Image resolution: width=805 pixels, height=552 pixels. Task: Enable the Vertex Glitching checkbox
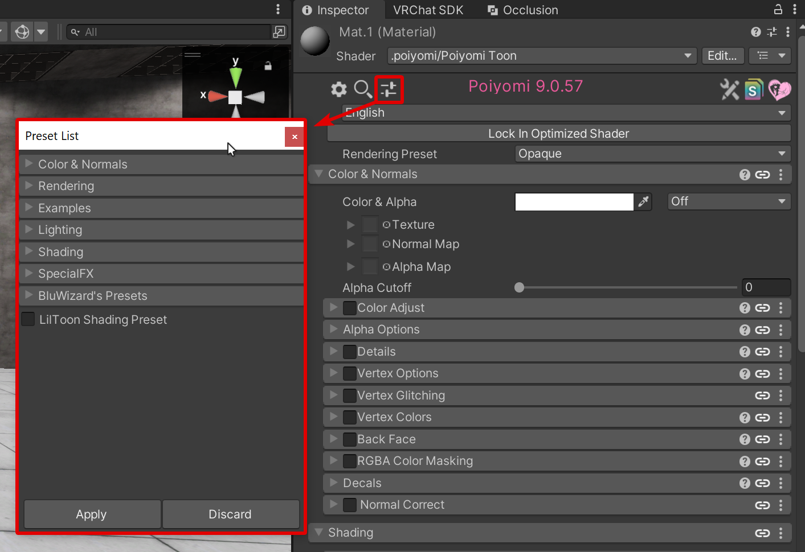tap(350, 396)
